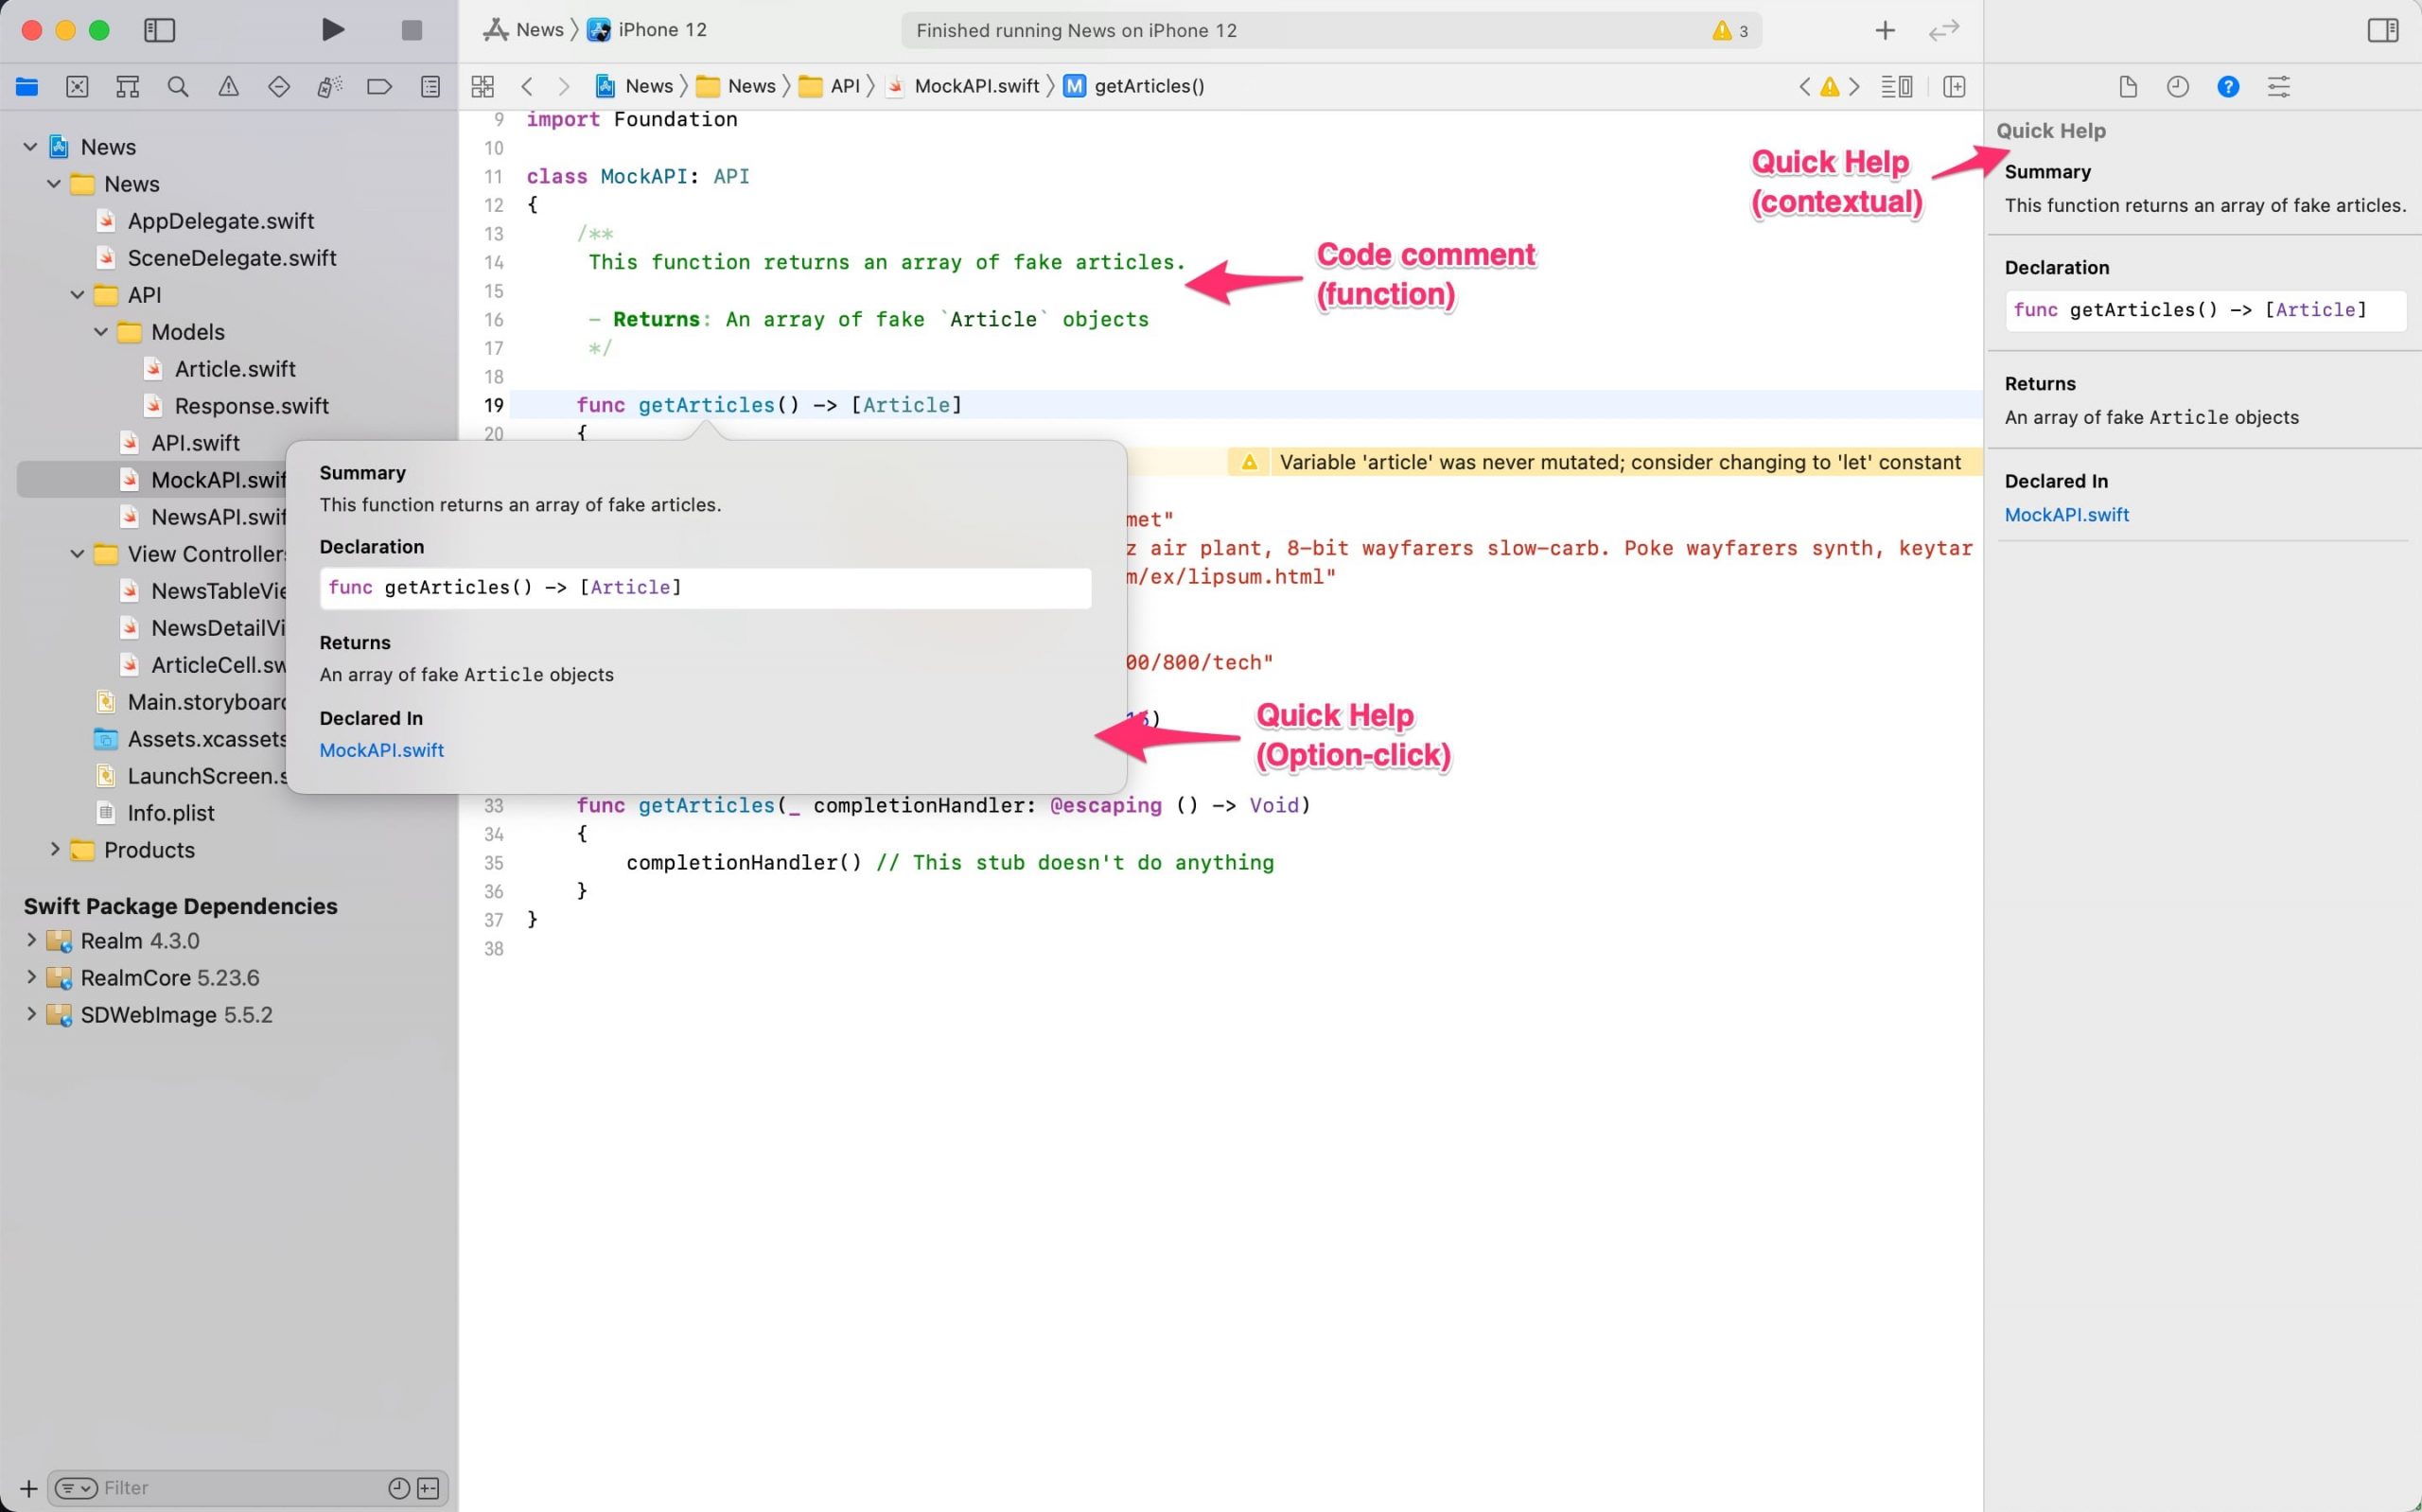Click the declaration box in popover
The image size is (2422, 1512).
click(705, 588)
